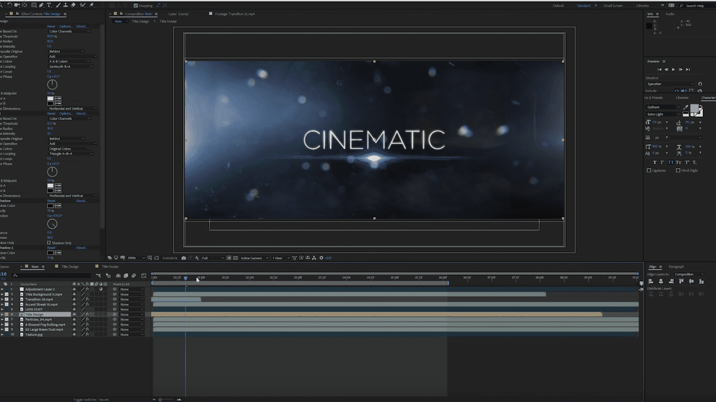Open the Paragraph panel tab
The width and height of the screenshot is (716, 402).
[x=676, y=266]
